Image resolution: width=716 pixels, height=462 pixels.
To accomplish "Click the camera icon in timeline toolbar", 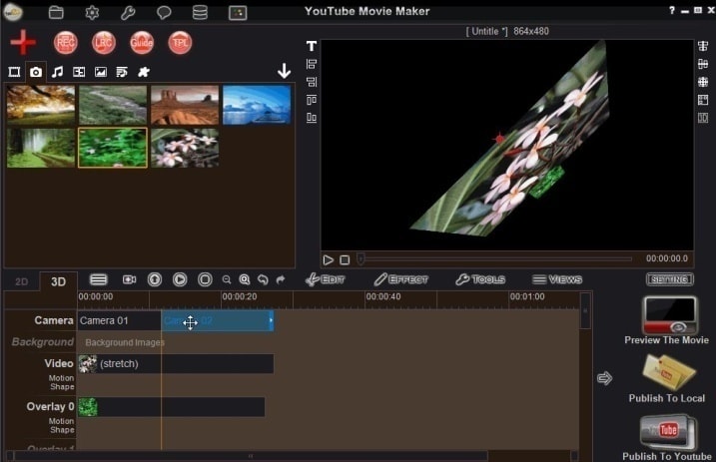I will (x=129, y=279).
